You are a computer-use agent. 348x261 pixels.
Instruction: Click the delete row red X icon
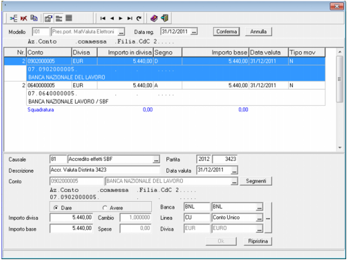[24, 18]
